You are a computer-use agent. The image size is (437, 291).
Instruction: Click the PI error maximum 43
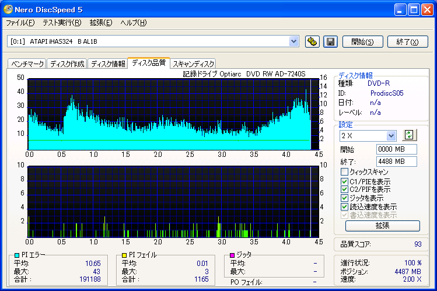(x=97, y=272)
